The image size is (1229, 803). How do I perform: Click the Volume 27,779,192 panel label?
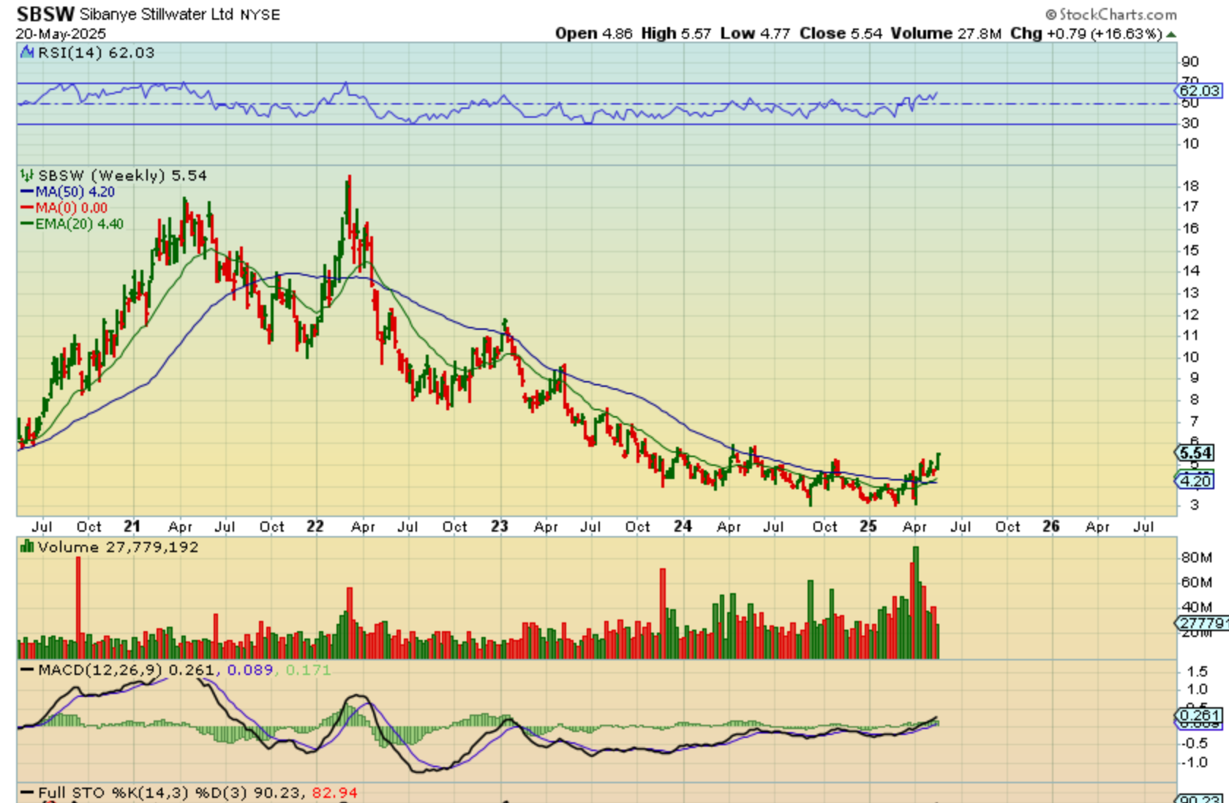(118, 547)
